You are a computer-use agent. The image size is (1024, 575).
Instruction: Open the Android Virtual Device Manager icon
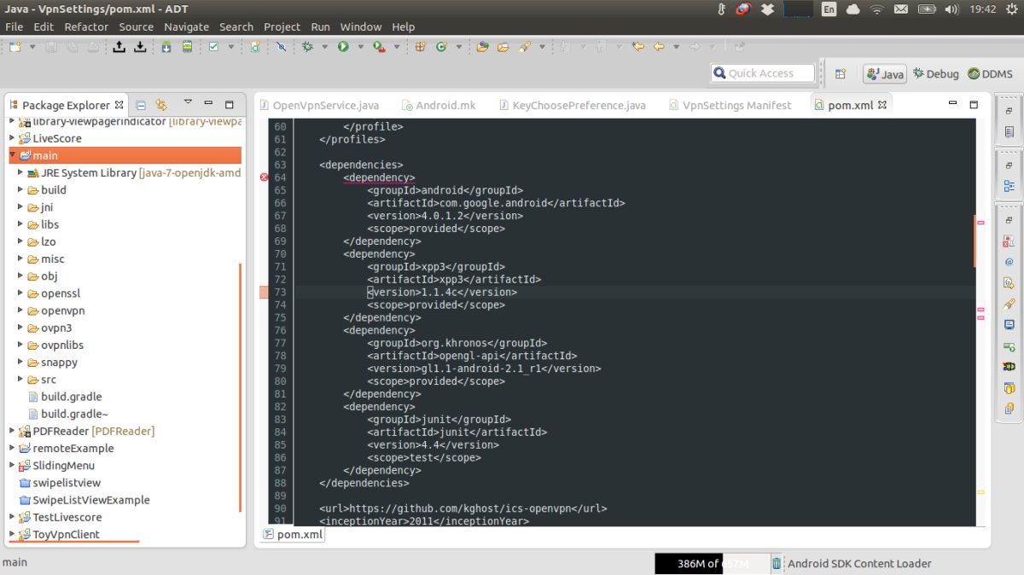tap(187, 47)
